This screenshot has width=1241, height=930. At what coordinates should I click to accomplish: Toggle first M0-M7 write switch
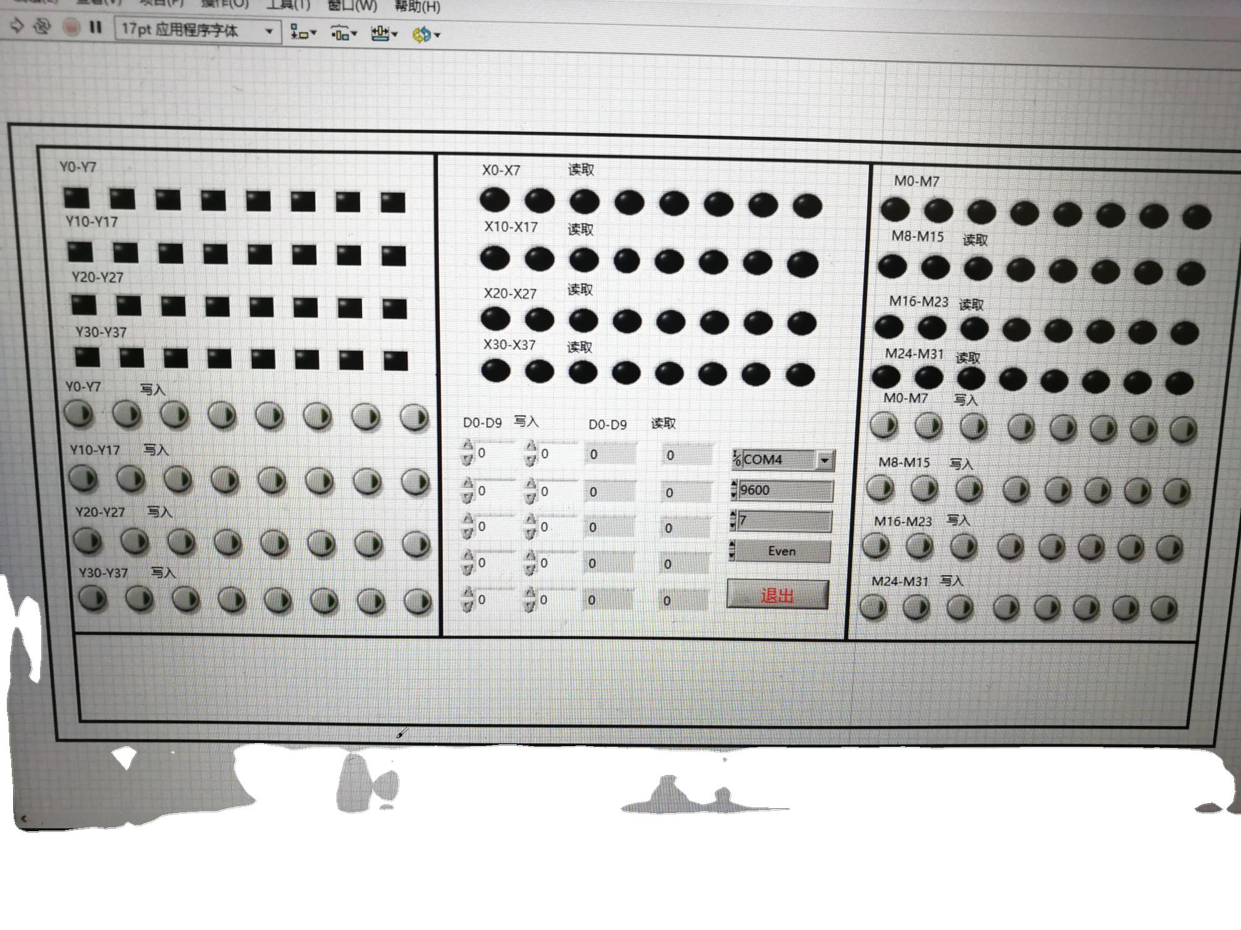tap(884, 425)
